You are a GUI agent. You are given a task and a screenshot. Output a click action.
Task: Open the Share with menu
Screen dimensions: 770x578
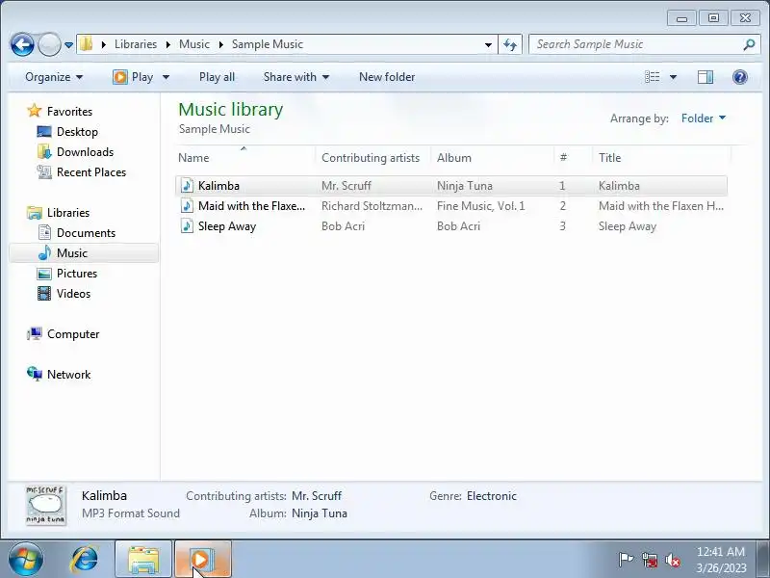(x=296, y=77)
